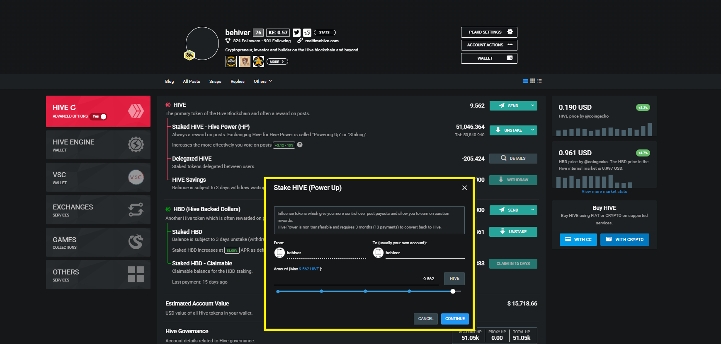Open the VSC wallet section
This screenshot has height=344, width=721.
coord(98,177)
